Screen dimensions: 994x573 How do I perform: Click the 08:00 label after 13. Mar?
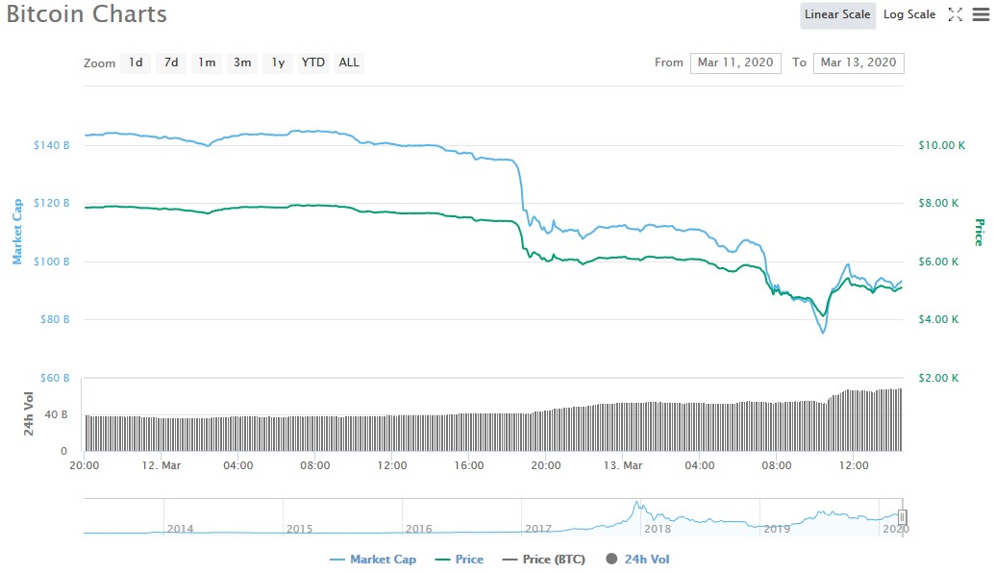pyautogui.click(x=777, y=465)
